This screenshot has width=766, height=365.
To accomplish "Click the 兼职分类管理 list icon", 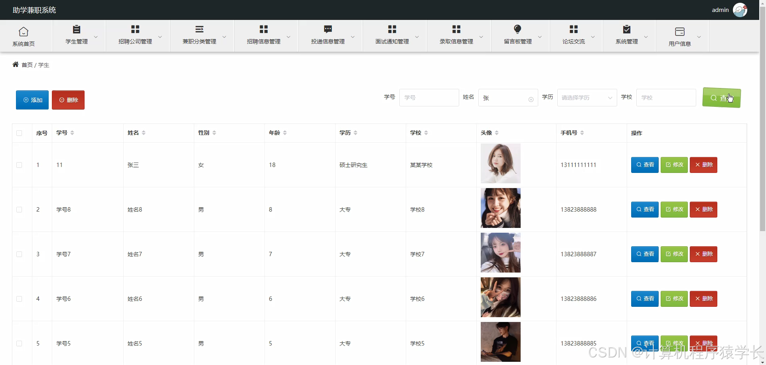I will click(199, 29).
